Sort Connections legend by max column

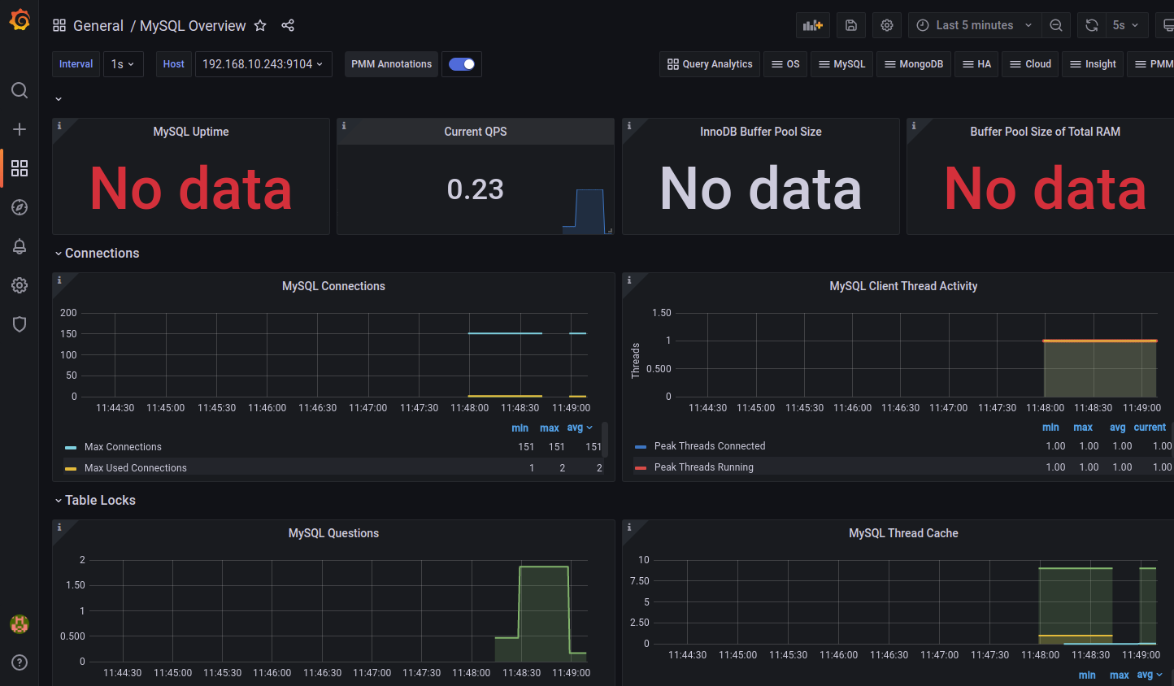click(550, 428)
